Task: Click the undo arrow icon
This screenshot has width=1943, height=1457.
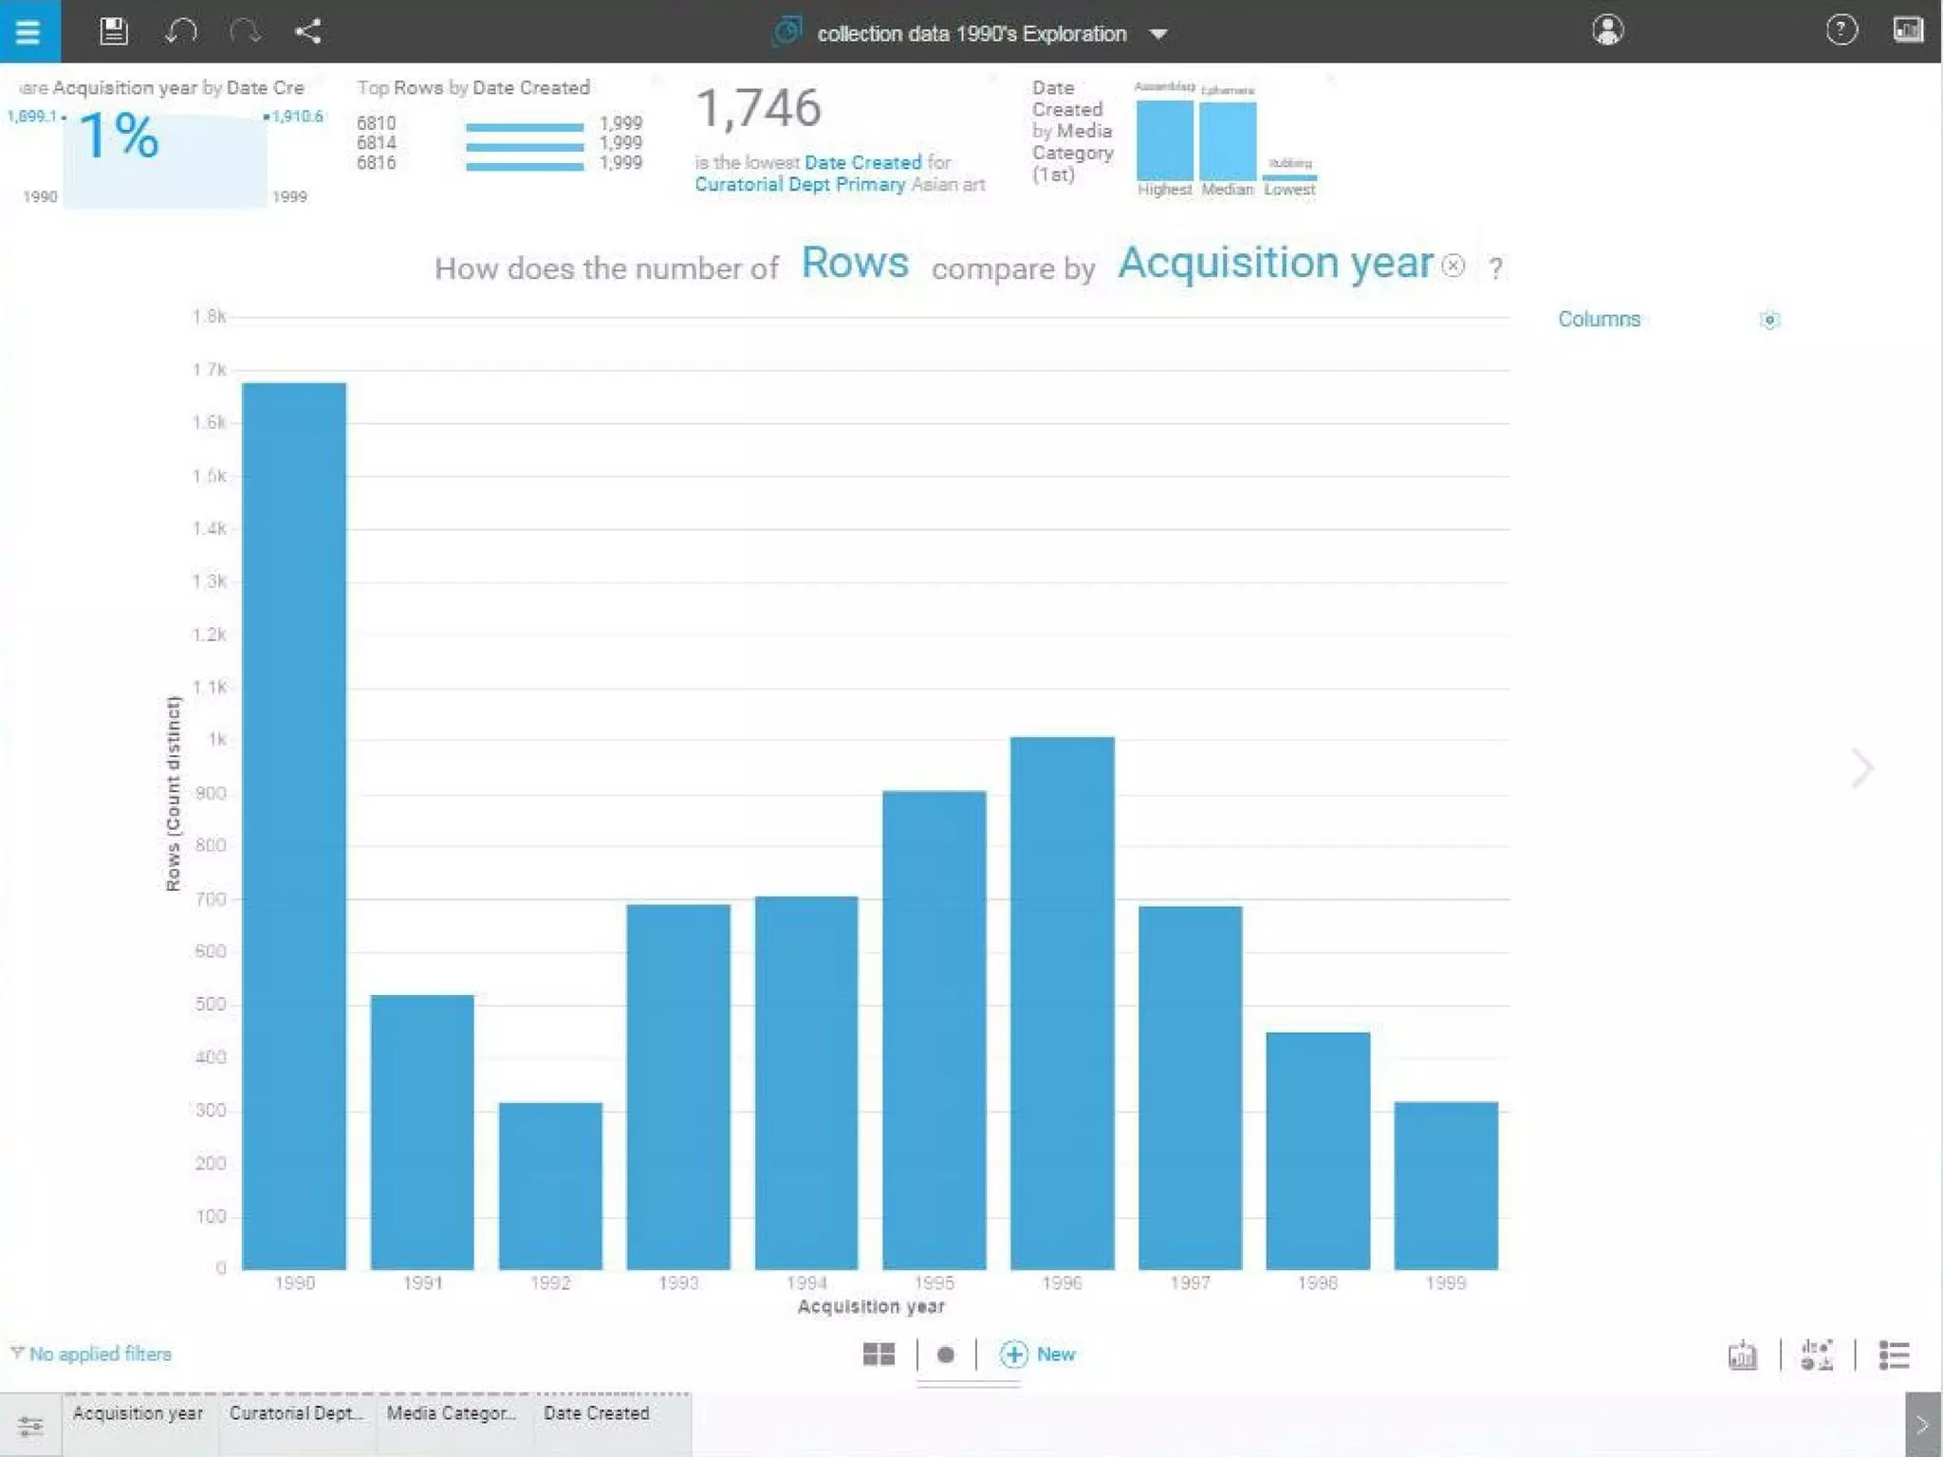Action: click(x=180, y=31)
